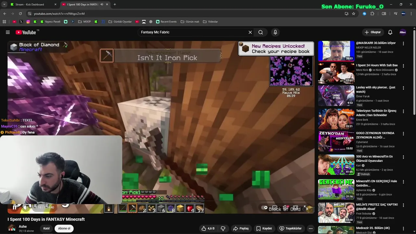The height and width of the screenshot is (234, 416).
Task: Save video with Kaydet button
Action: coord(264,228)
